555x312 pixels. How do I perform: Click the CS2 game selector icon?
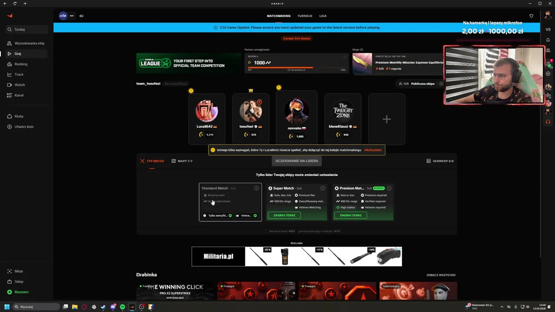(63, 16)
